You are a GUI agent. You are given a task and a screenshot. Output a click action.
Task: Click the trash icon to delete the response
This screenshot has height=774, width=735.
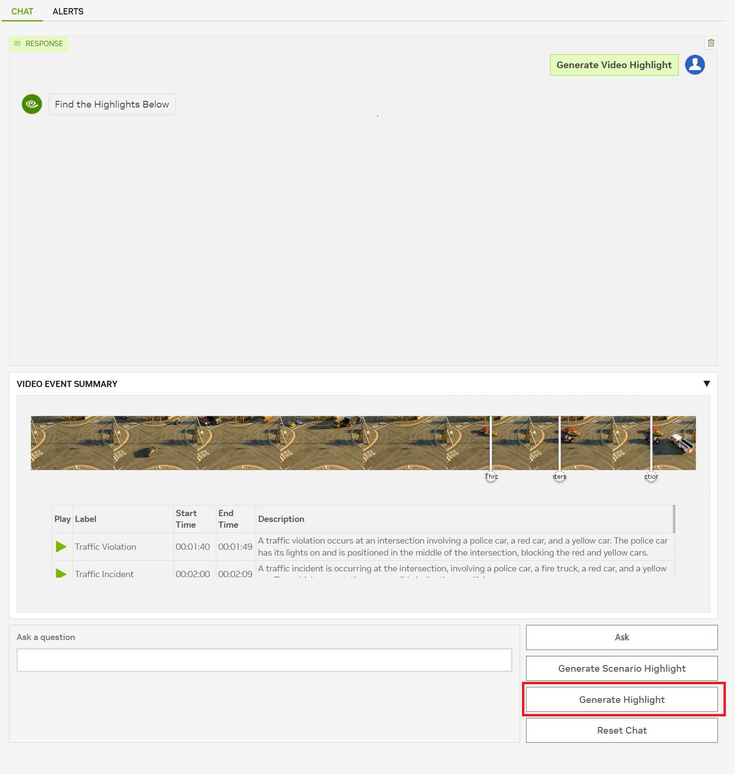(711, 43)
